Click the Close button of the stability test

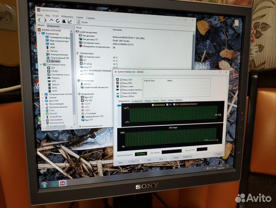[x=219, y=154]
